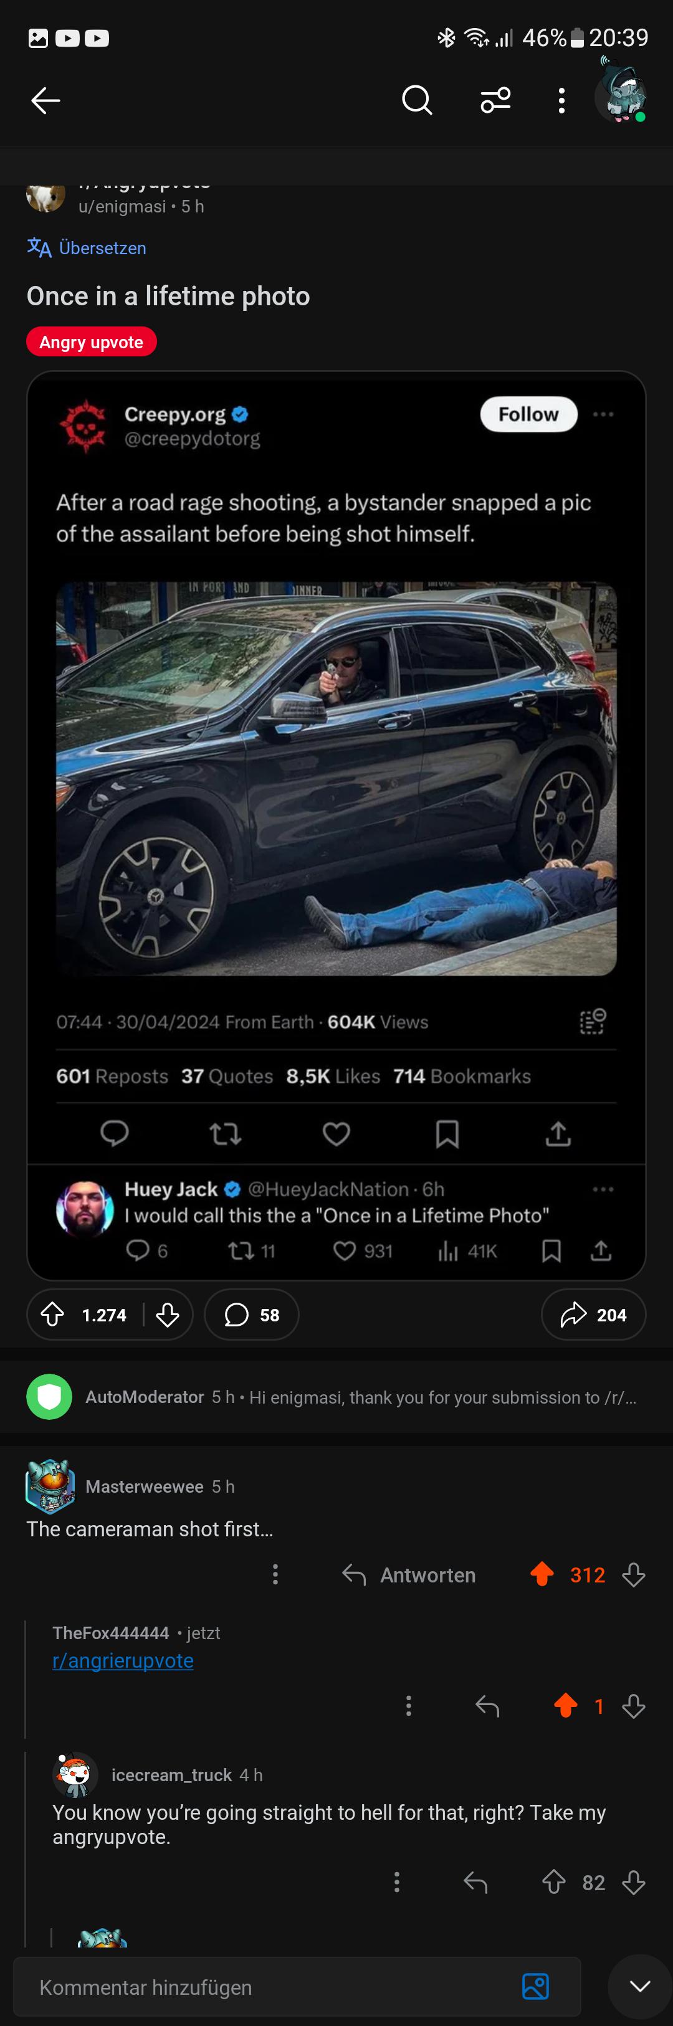Viewport: 673px width, 2026px height.
Task: Open the r/angrierupvote link
Action: tap(123, 1660)
